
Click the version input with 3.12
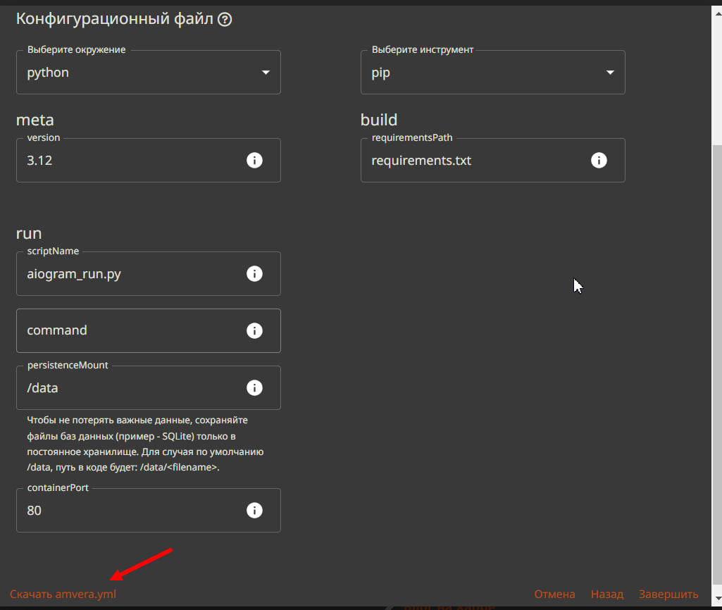(127, 161)
